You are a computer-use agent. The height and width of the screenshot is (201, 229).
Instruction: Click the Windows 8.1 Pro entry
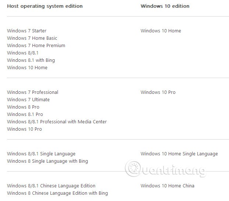[25, 114]
